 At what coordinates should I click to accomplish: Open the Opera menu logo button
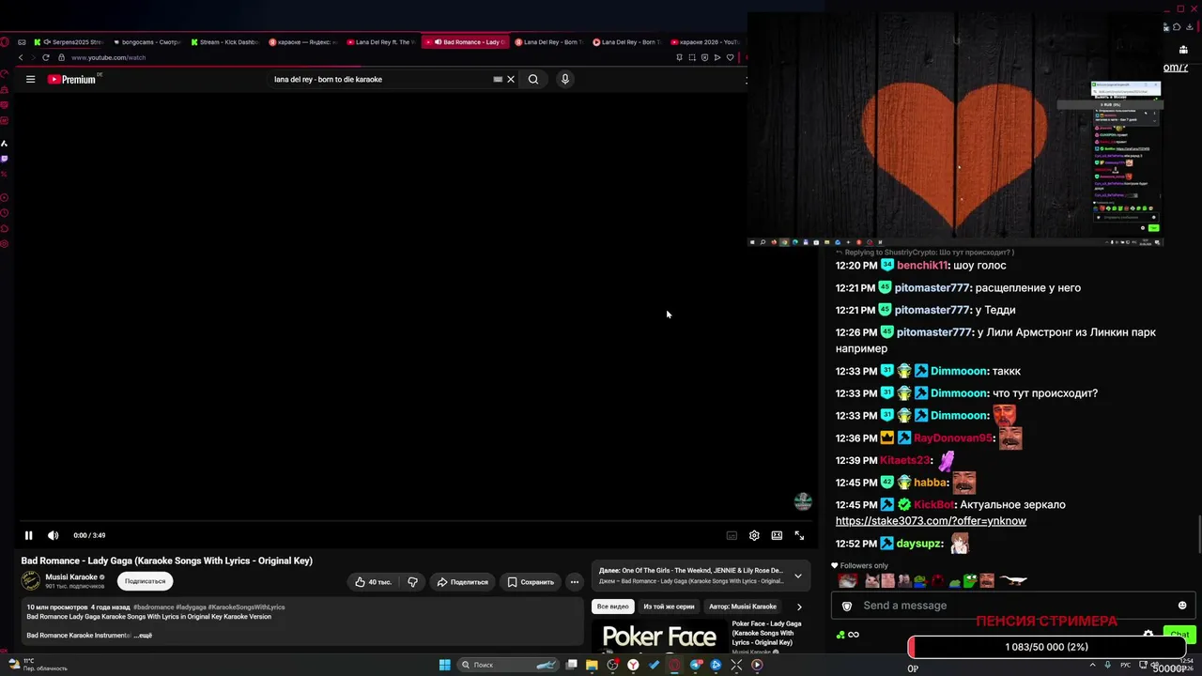(5, 42)
